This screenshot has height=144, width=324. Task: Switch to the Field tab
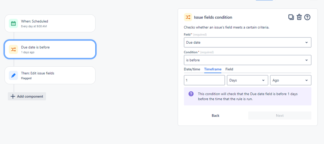coord(229,69)
